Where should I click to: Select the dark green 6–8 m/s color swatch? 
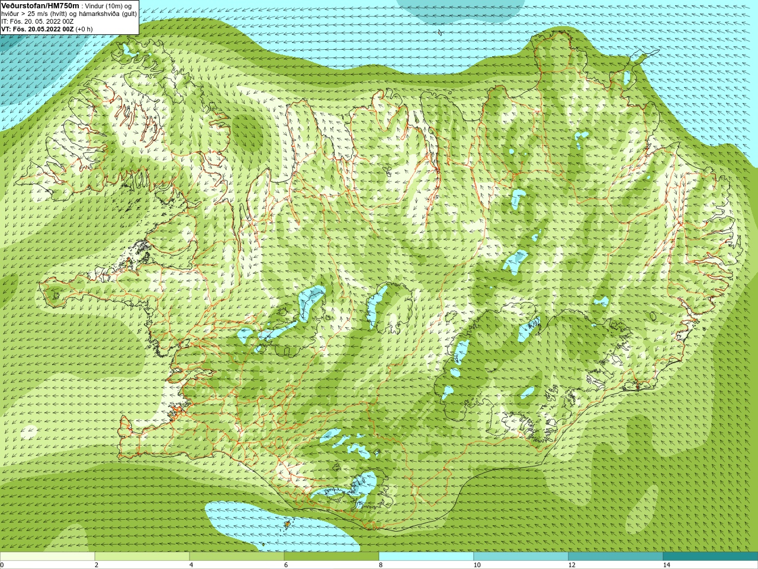tap(332, 557)
